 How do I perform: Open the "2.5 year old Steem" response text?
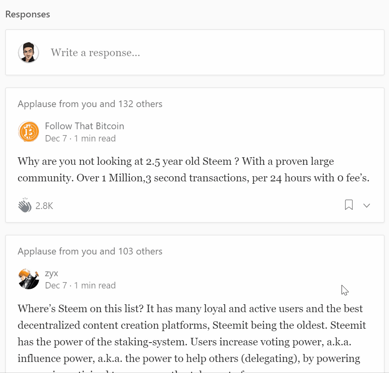193,170
